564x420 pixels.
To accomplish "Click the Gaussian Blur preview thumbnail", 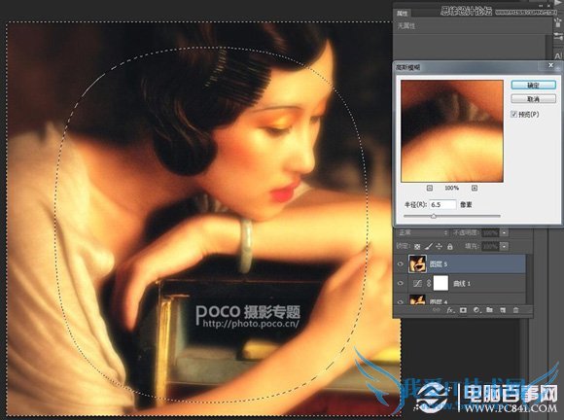I will click(452, 131).
